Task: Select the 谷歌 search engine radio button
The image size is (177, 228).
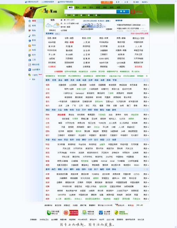Action: tap(74, 15)
